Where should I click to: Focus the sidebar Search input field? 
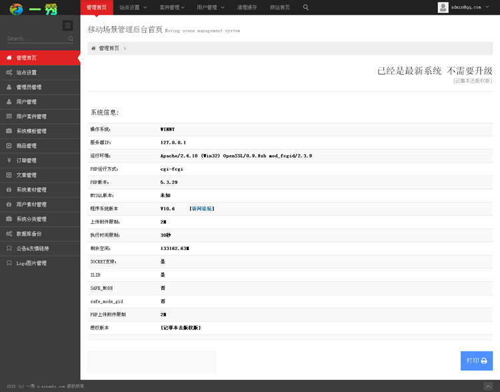[37, 39]
